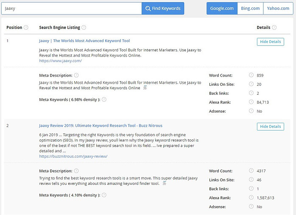This screenshot has height=215, width=296.
Task: Open Meta Description help for Buzz Nitrous result
Action: point(76,171)
